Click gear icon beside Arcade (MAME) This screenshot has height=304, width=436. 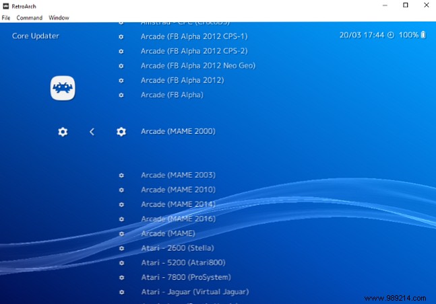pos(121,234)
